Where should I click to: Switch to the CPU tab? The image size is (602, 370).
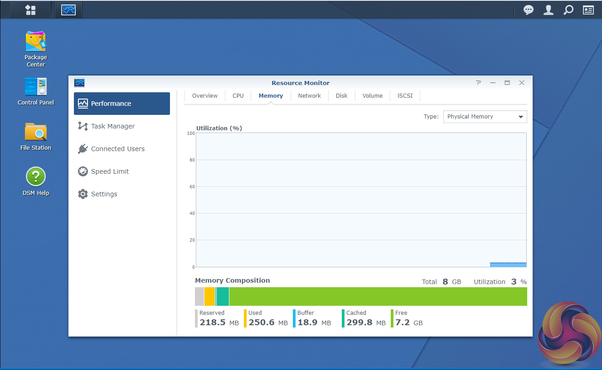[238, 96]
